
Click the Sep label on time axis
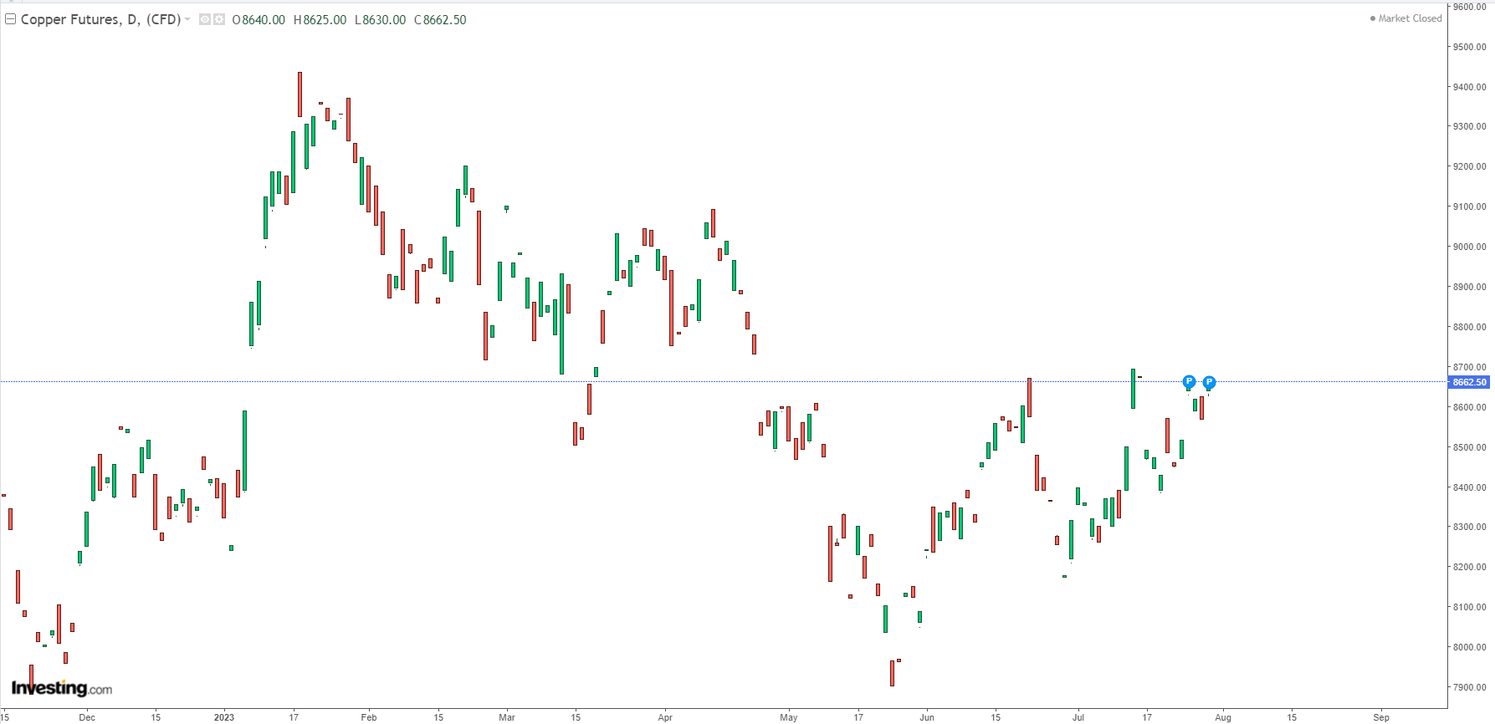point(1381,717)
